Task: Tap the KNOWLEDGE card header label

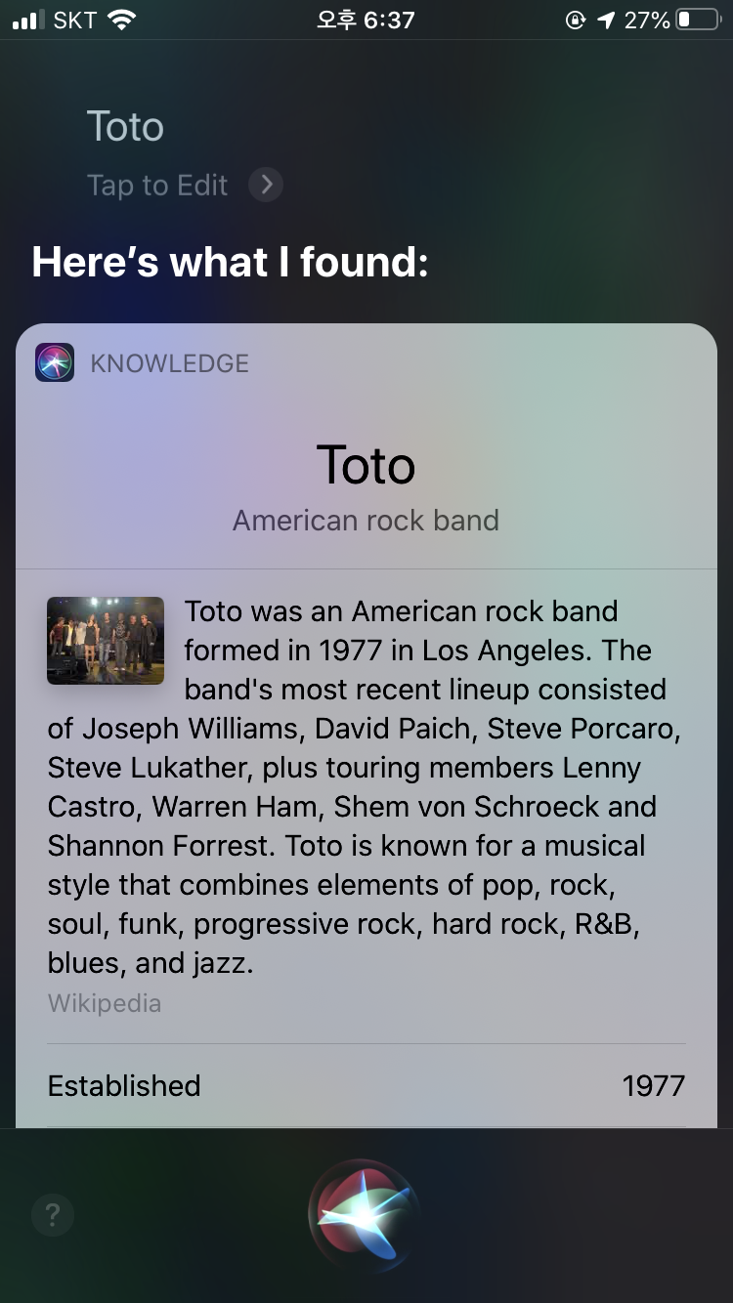Action: coord(169,363)
